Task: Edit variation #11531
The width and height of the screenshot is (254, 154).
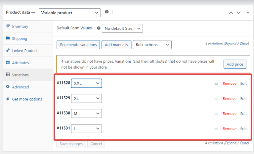Action: (x=243, y=129)
